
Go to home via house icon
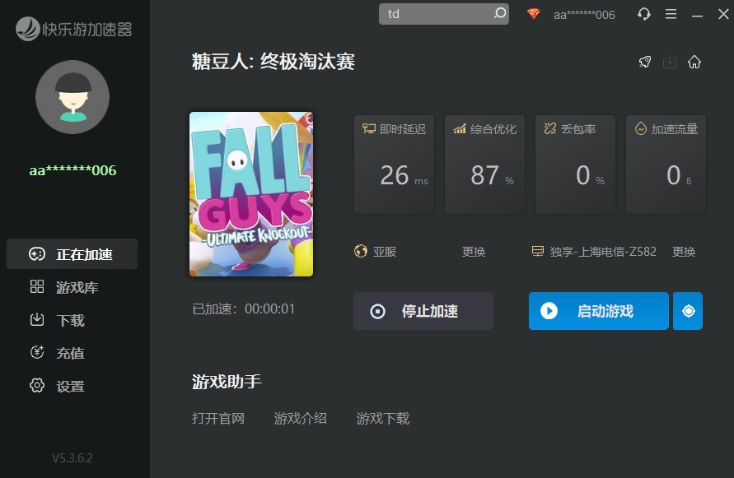click(x=694, y=63)
